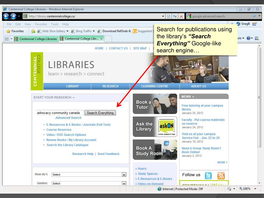Click the HOME link at page top
264x198 pixels.
pyautogui.click(x=99, y=48)
